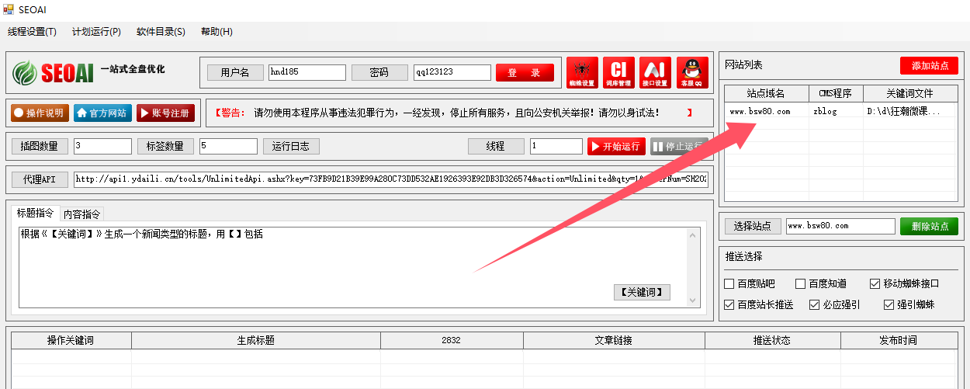Visit the 官方网站 official website button
The height and width of the screenshot is (389, 970).
[x=102, y=113]
